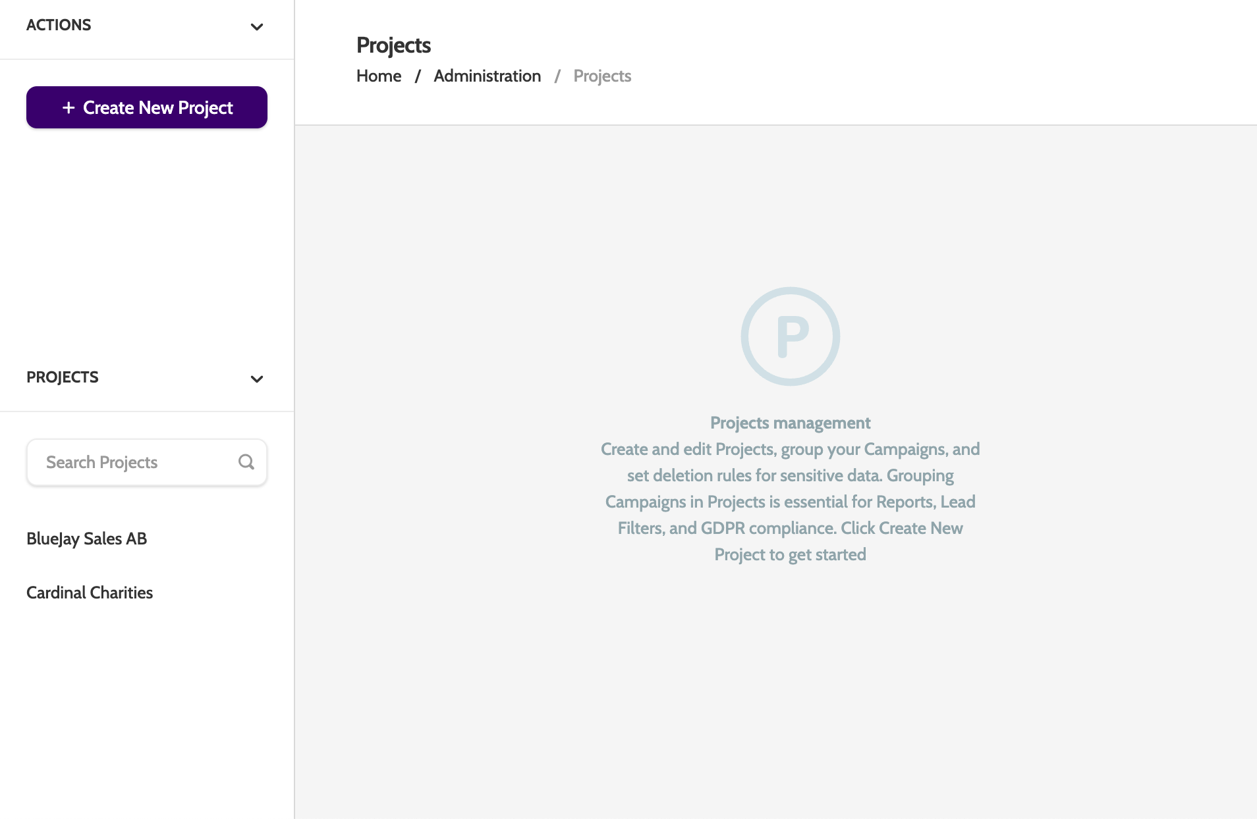1257x819 pixels.
Task: Click the PROJECTS section header label
Action: point(63,377)
